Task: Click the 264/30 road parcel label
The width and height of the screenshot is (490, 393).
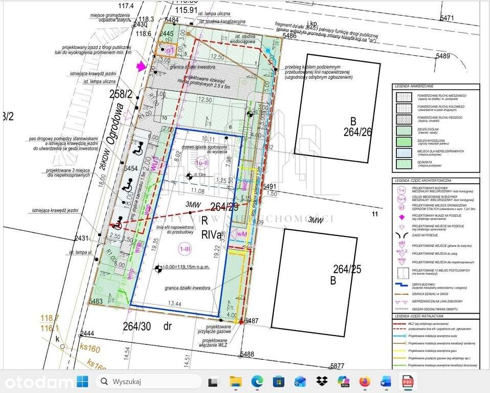Action: [x=137, y=326]
